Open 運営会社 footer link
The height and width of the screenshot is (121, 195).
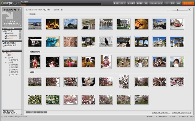point(173,117)
